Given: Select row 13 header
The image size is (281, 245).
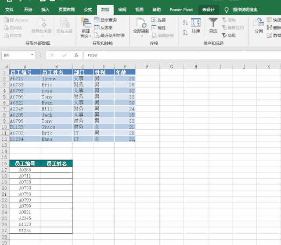Looking at the screenshot, I should [4, 145].
